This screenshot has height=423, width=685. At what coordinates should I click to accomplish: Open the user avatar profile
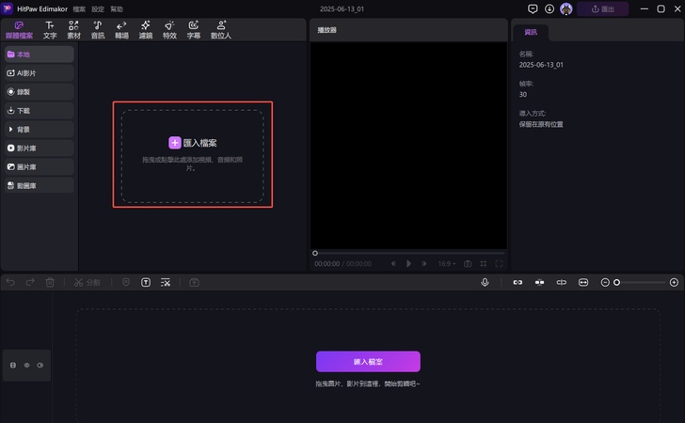566,8
